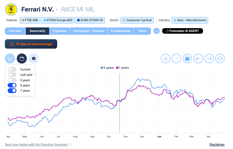Open the Overbought - Oversold tab

(89, 31)
